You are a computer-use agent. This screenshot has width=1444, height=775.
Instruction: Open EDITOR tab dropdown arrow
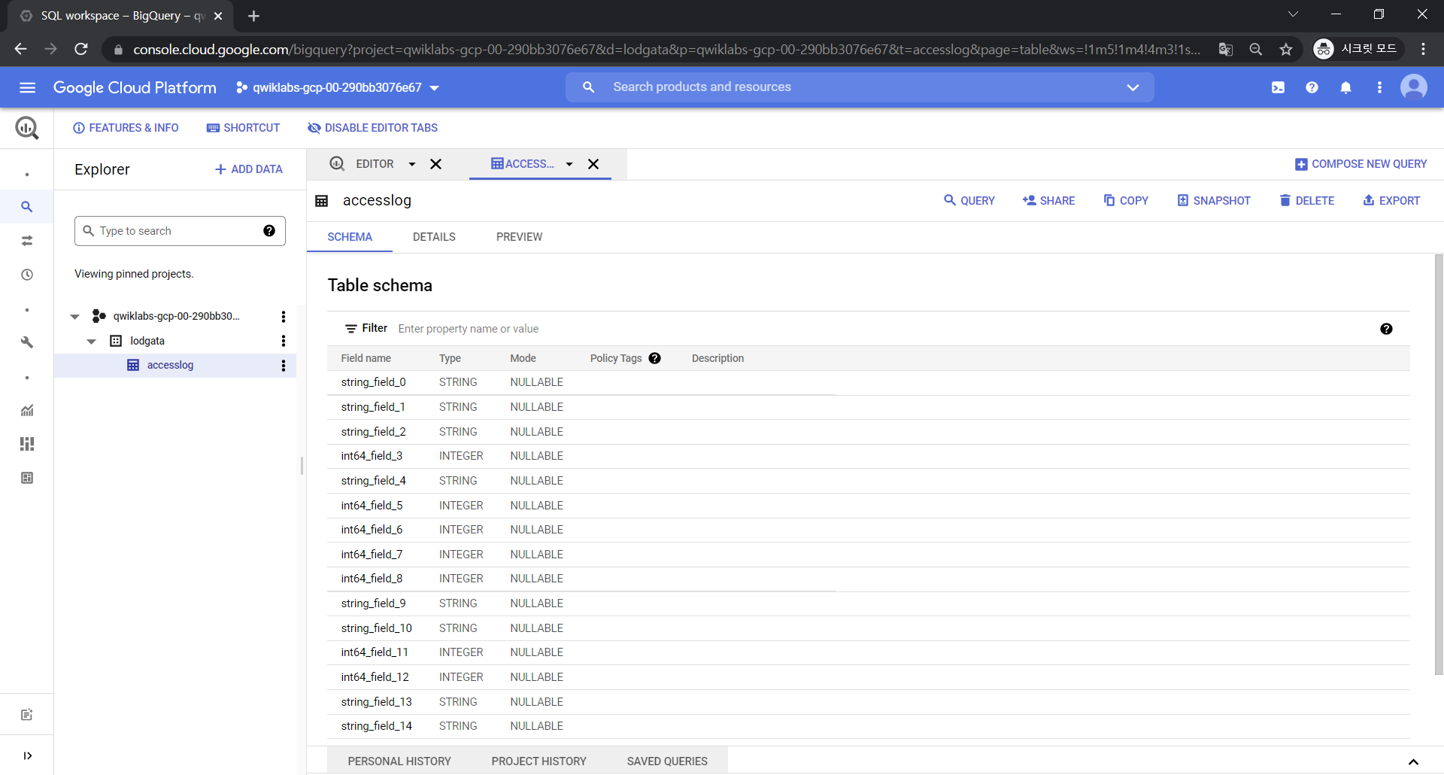(411, 164)
